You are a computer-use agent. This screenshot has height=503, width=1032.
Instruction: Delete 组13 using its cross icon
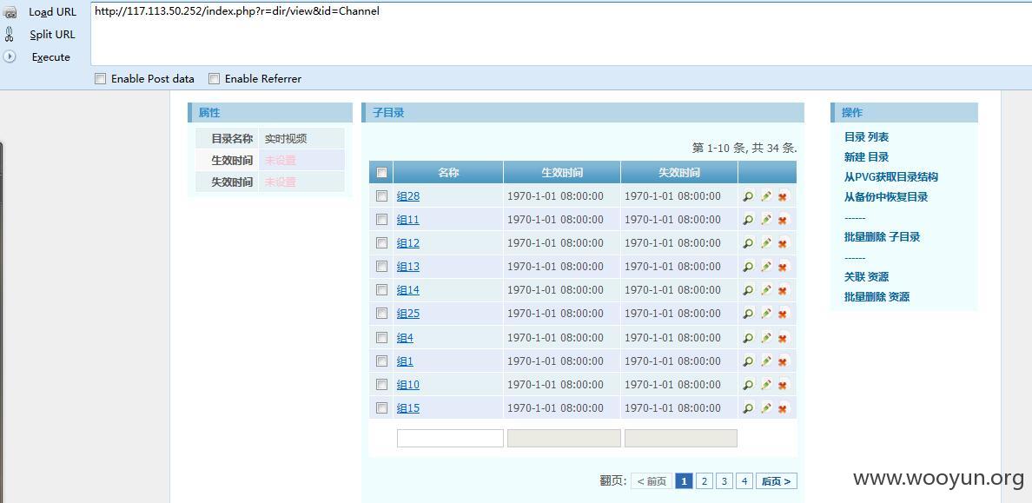[783, 267]
